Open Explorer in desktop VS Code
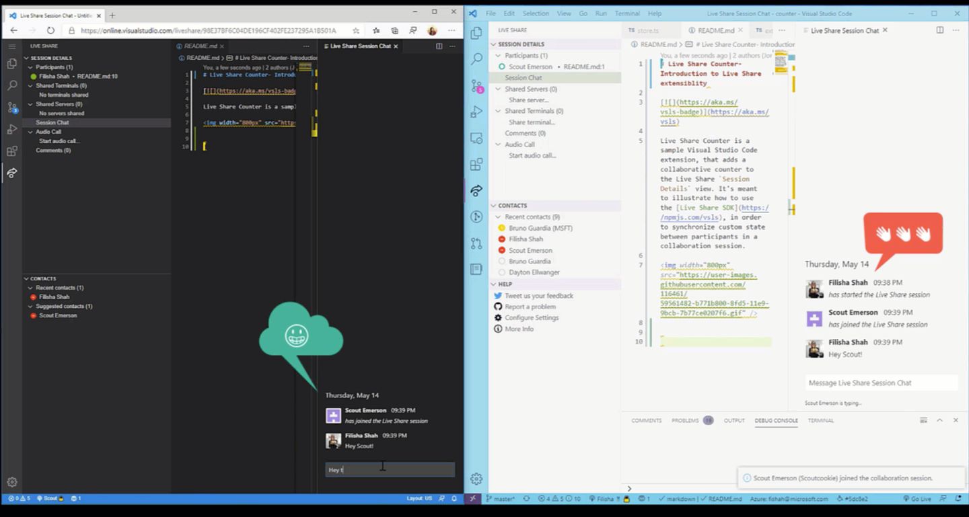 point(476,33)
